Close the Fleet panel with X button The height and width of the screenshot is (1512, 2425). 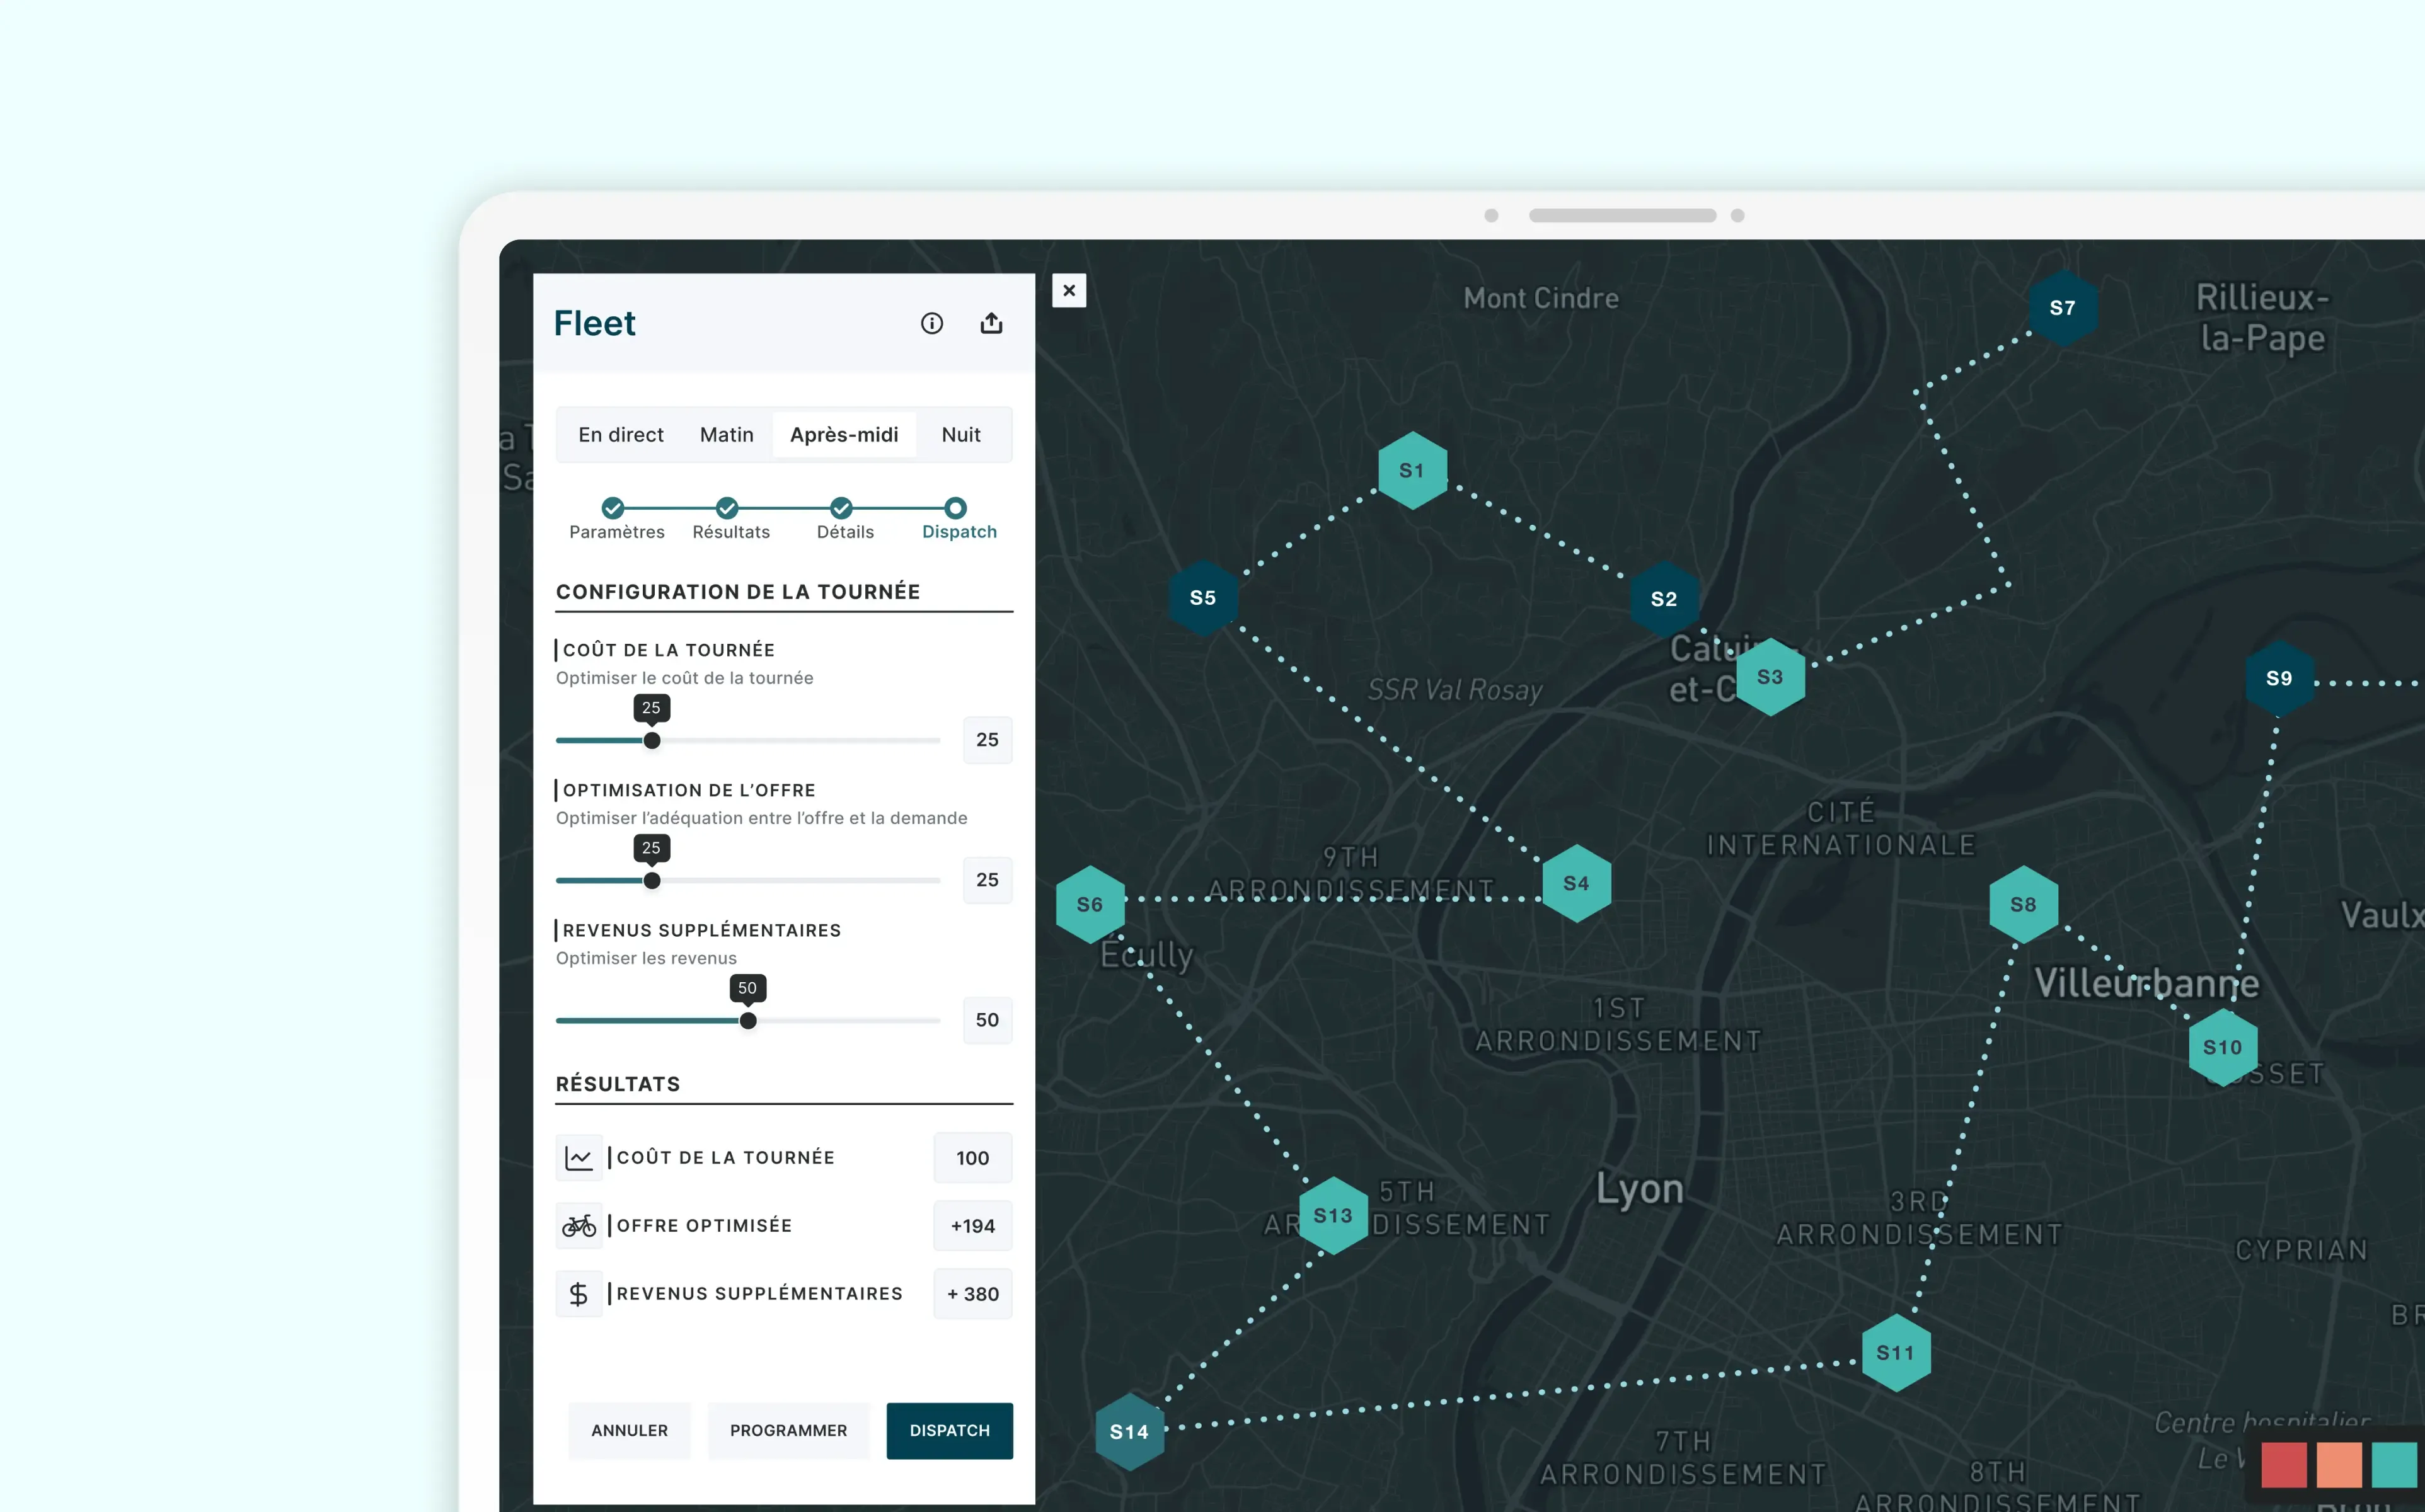(1069, 290)
